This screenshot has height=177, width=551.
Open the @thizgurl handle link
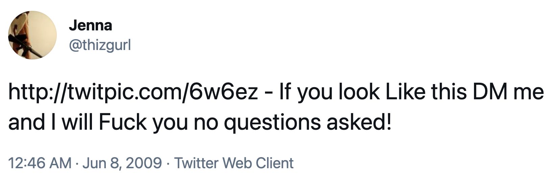tap(99, 45)
